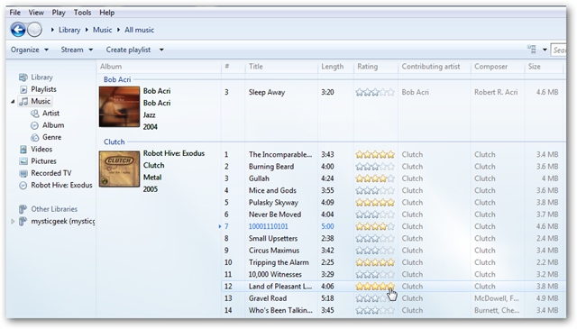The image size is (577, 329).
Task: Select the Album view icon
Action: pyautogui.click(x=34, y=125)
